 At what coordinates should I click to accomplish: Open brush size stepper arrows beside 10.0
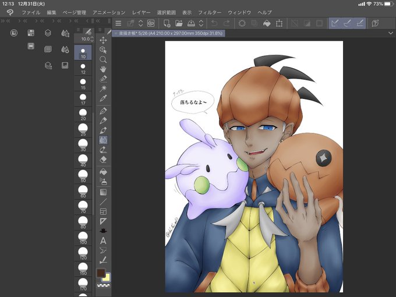pyautogui.click(x=92, y=39)
